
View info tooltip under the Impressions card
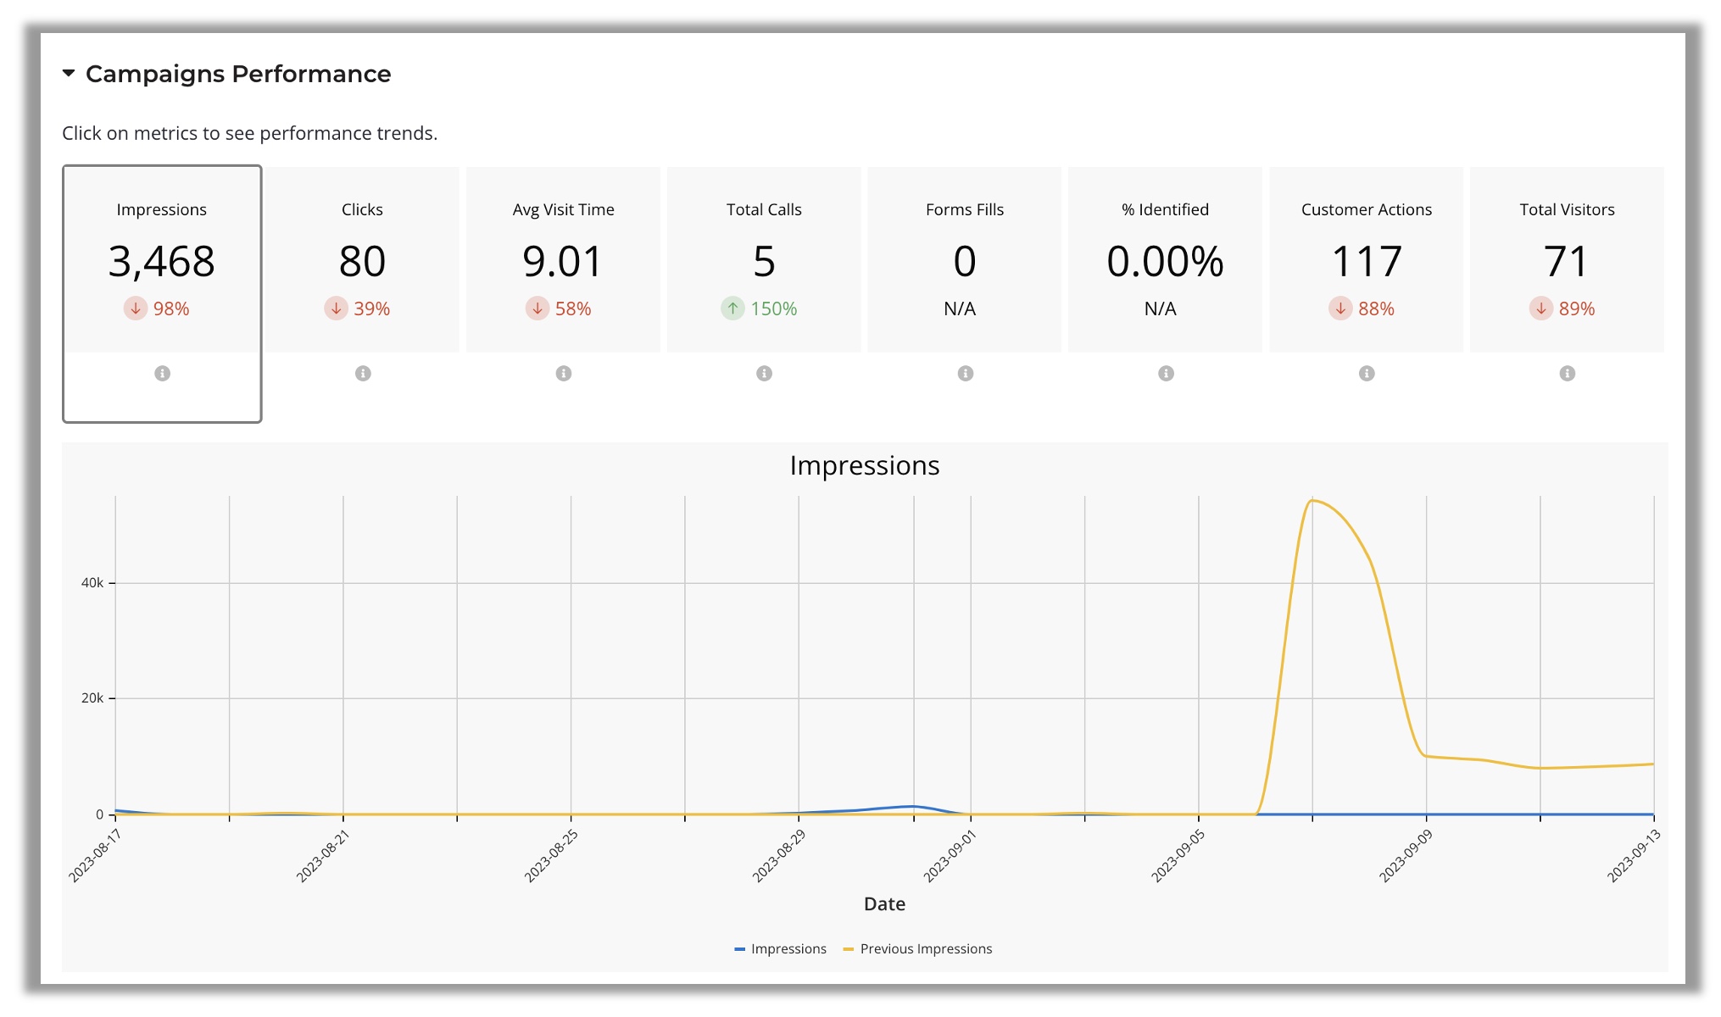tap(162, 371)
